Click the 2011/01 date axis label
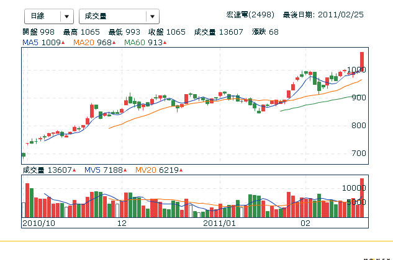The width and height of the screenshot is (393, 260). (220, 223)
